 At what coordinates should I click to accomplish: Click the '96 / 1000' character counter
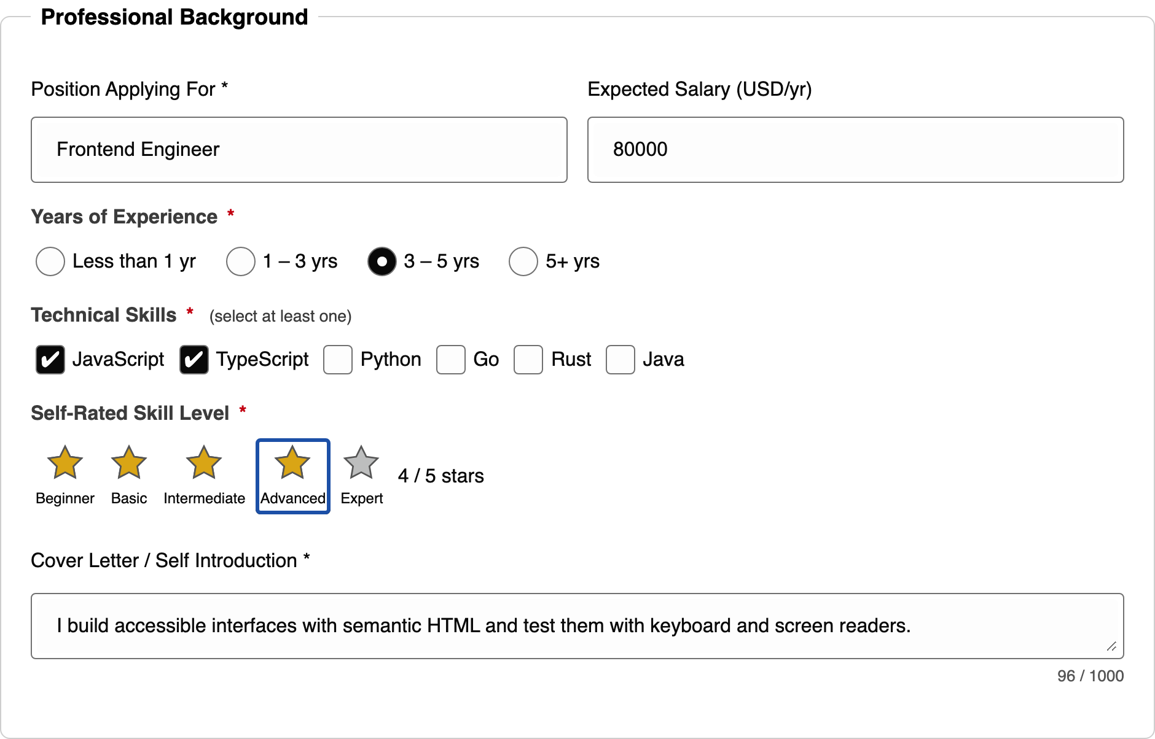(1090, 676)
